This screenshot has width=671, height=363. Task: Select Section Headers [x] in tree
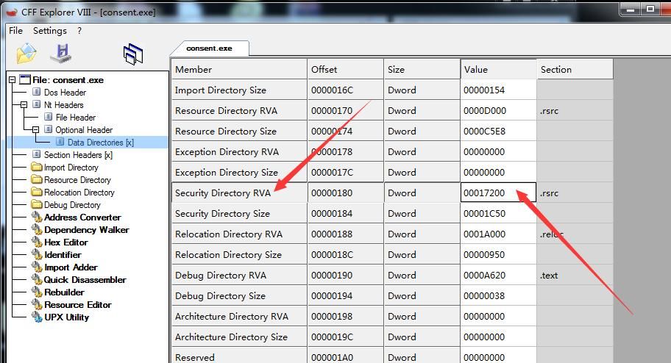click(78, 155)
